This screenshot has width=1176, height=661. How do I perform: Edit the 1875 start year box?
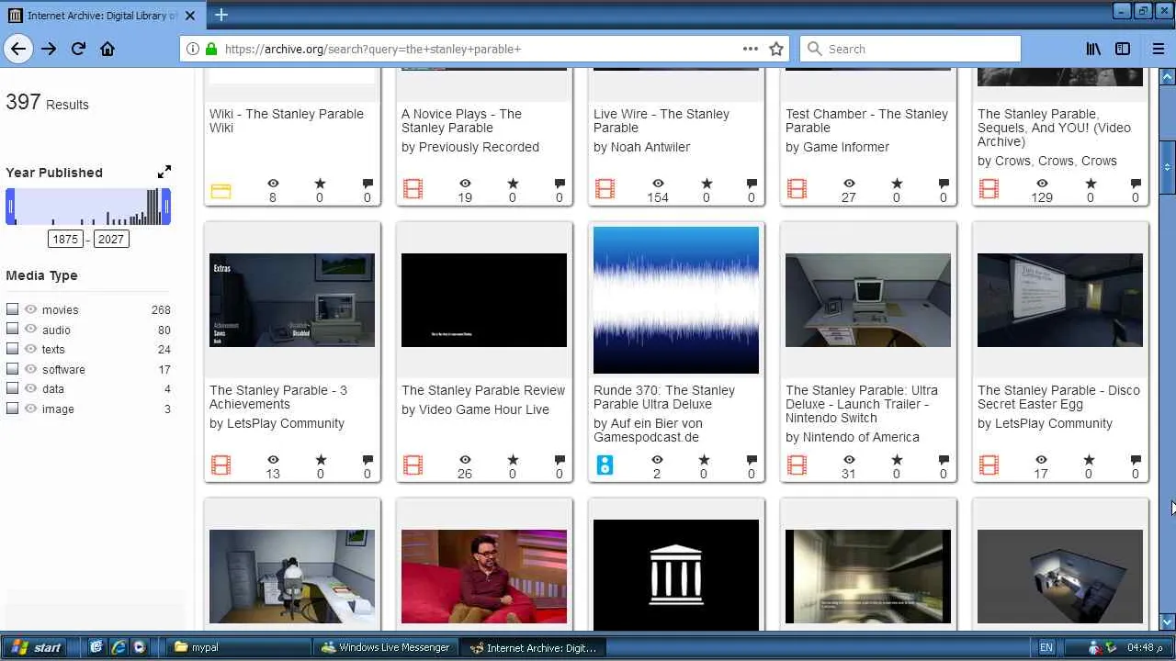coord(65,239)
